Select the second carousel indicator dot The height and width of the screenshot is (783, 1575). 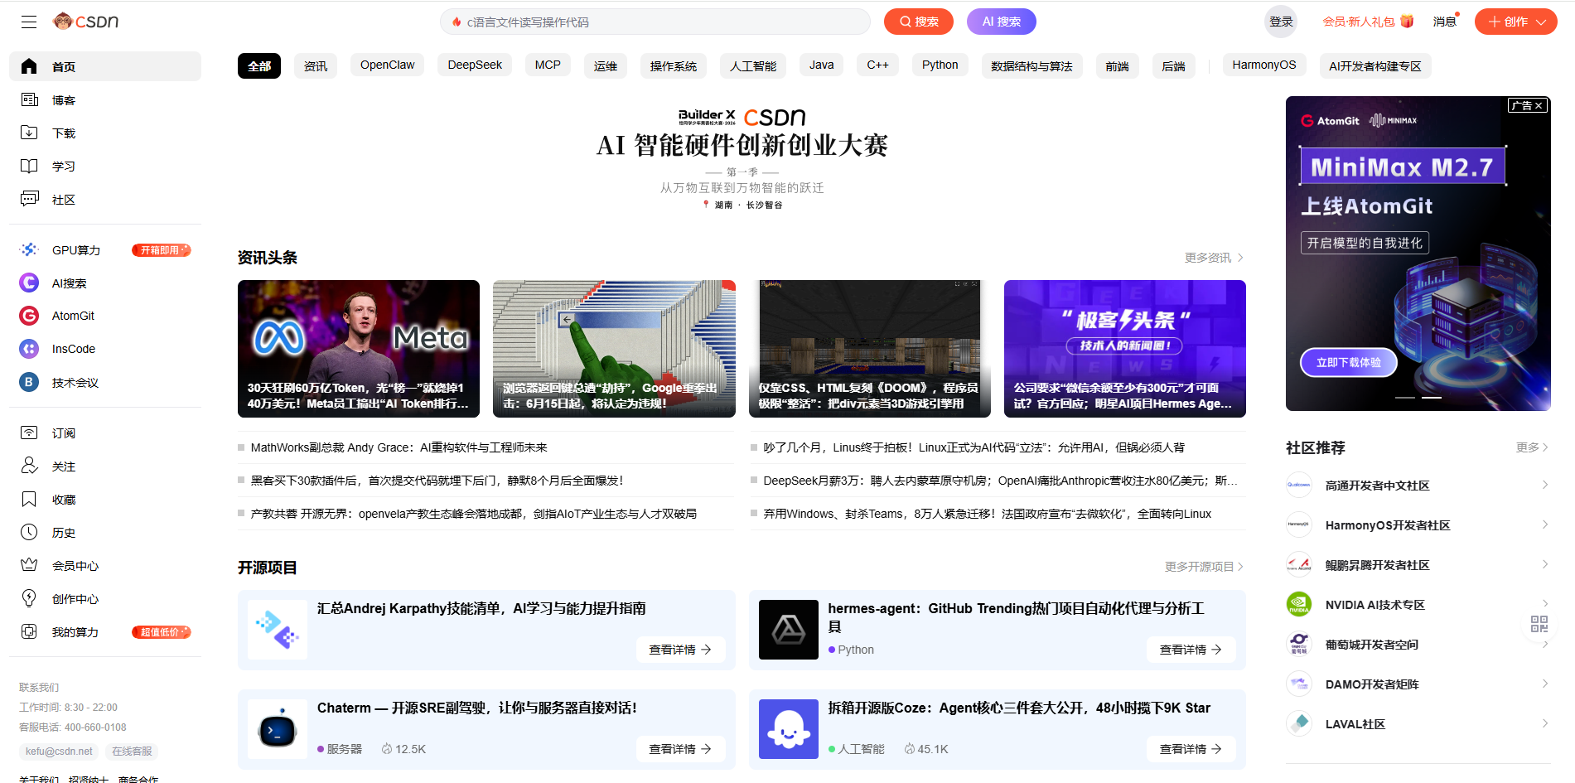(x=1432, y=398)
